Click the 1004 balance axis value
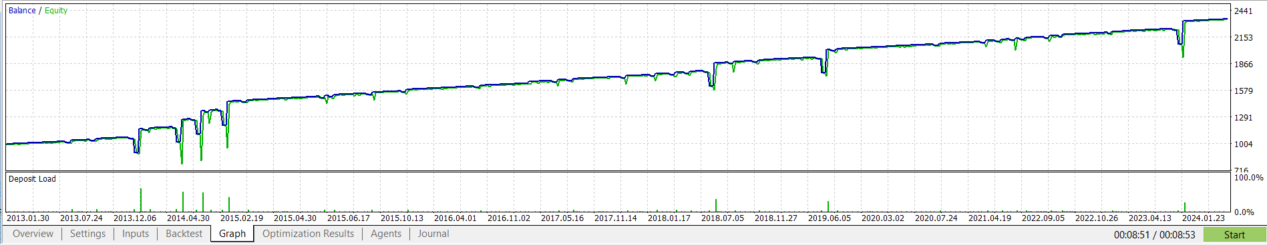Viewport: 1267px width, 245px height. 1244,144
